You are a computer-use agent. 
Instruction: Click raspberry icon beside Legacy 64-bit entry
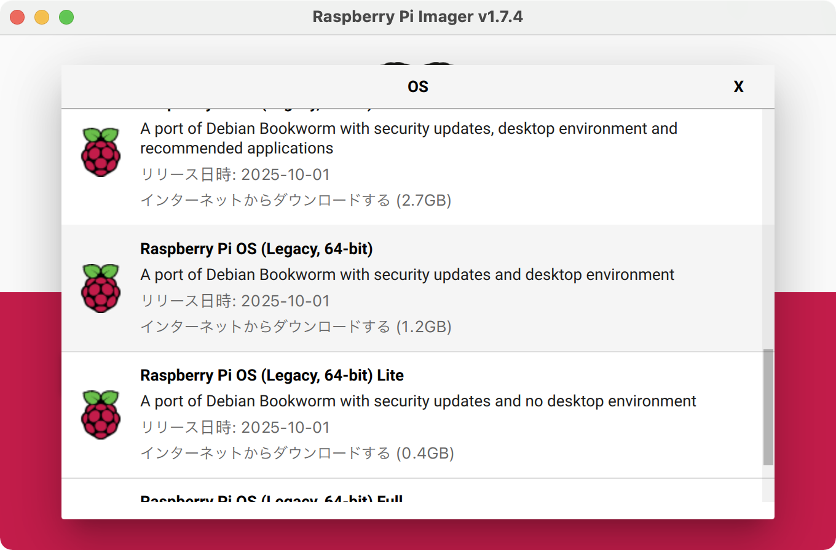click(x=100, y=289)
